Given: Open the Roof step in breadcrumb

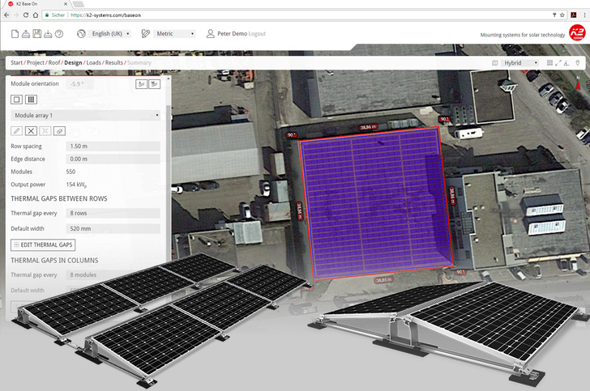Looking at the screenshot, I should (54, 63).
